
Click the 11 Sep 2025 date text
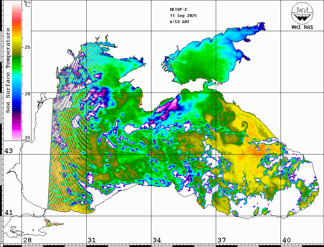pyautogui.click(x=183, y=16)
